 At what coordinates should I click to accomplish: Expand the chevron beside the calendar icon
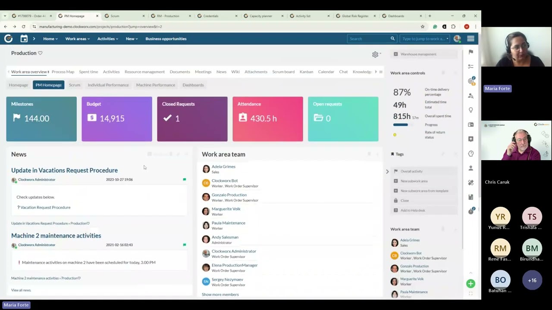(34, 39)
